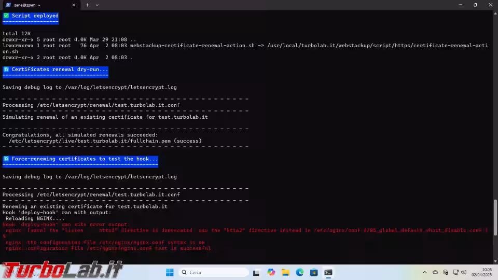This screenshot has width=498, height=280.
Task: Open Microsoft Edge from the taskbar
Action: (x=300, y=272)
